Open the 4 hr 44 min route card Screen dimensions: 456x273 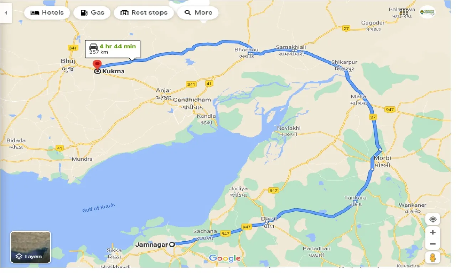point(113,49)
